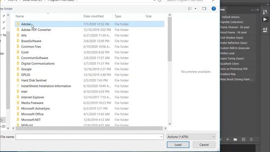Click into the File name input field

pos(88,137)
